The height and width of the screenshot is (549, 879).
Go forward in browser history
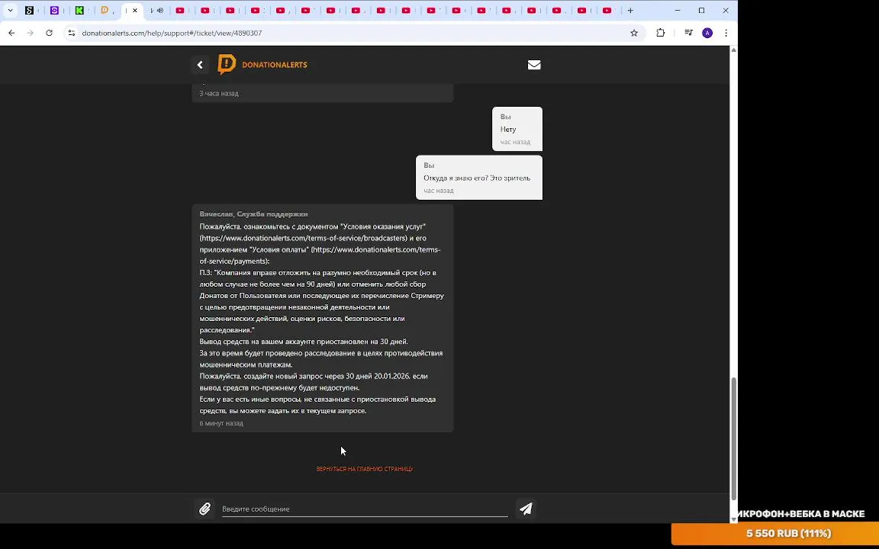[31, 33]
